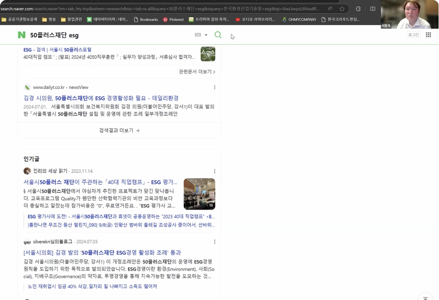
Task: Open the 방송 bookmark folder
Action: click(x=49, y=19)
